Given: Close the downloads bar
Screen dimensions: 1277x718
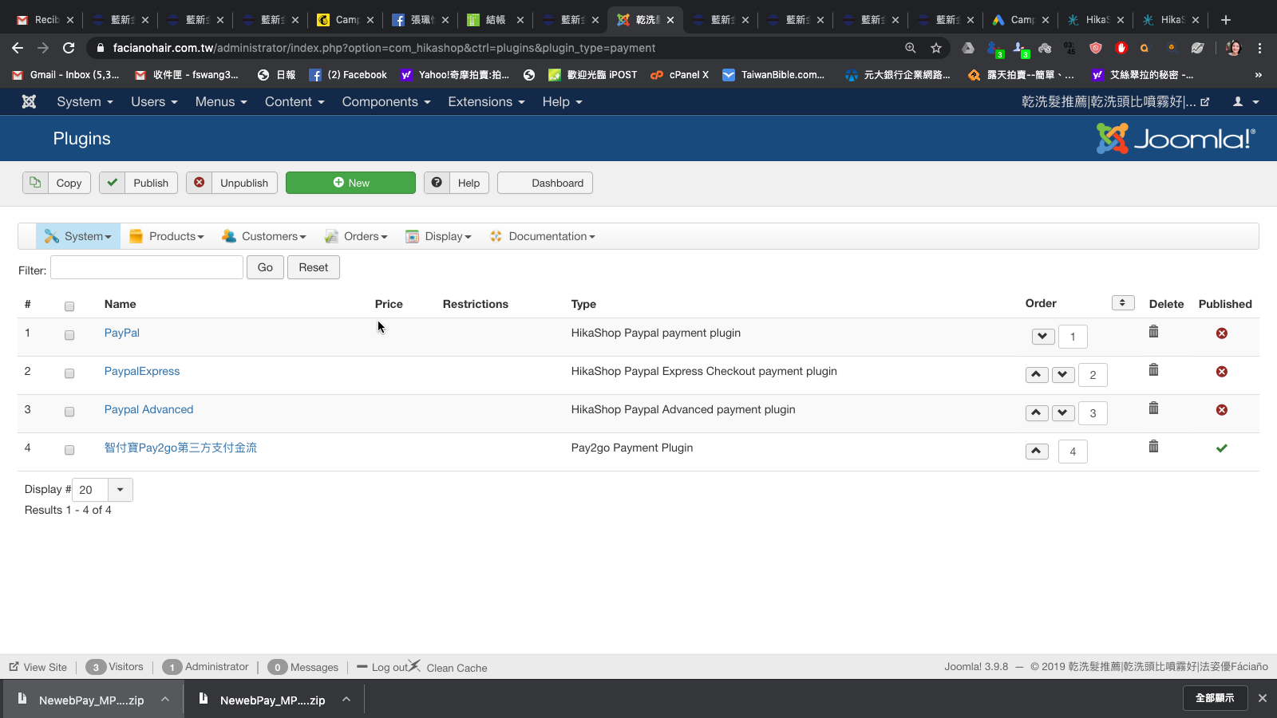Looking at the screenshot, I should pos(1263,698).
